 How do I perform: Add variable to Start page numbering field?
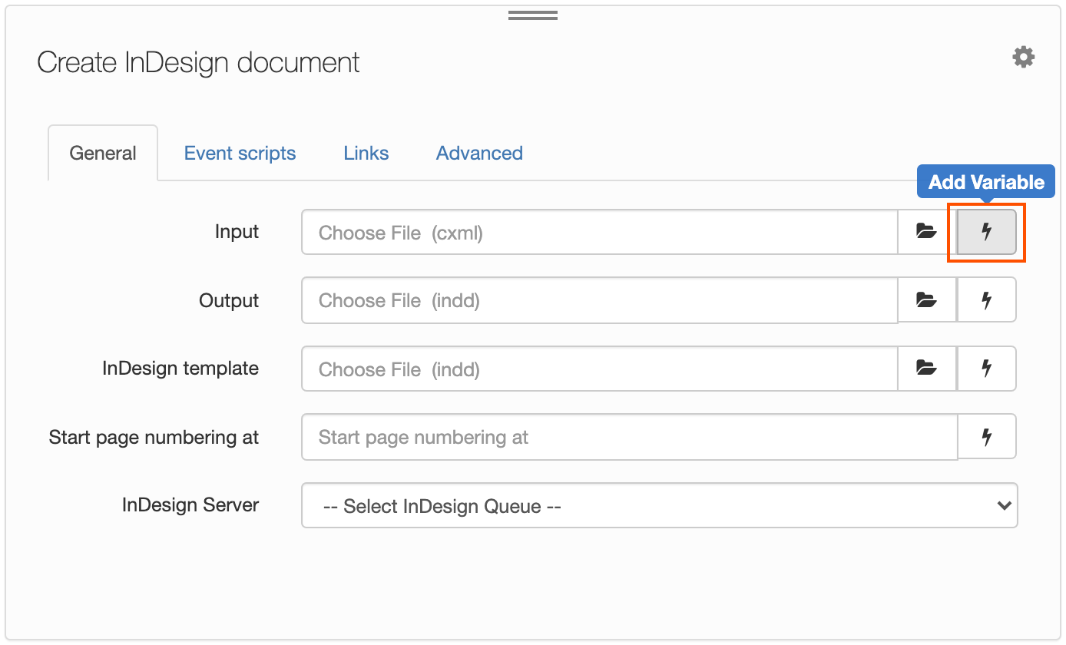click(x=987, y=437)
